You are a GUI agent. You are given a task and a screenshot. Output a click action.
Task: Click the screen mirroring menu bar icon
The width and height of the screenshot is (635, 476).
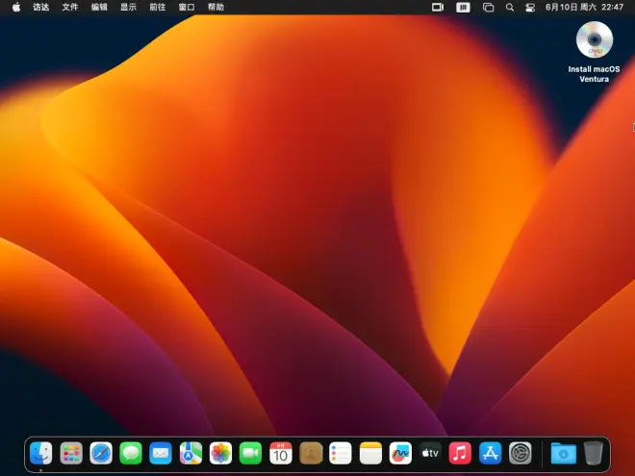[x=438, y=7]
